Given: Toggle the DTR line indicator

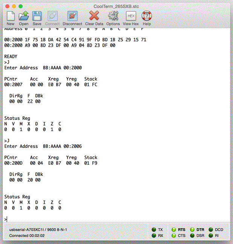Looking at the screenshot, I should pos(192,230).
